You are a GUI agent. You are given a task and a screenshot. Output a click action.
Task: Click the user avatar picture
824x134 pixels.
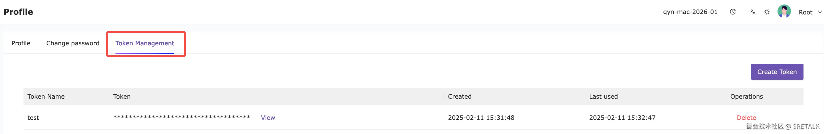pyautogui.click(x=784, y=11)
